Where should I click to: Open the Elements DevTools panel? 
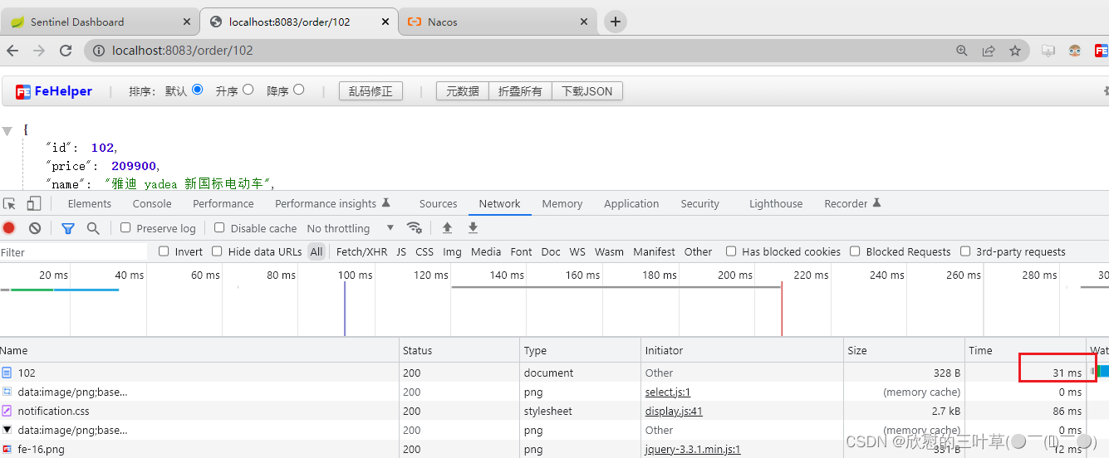90,203
